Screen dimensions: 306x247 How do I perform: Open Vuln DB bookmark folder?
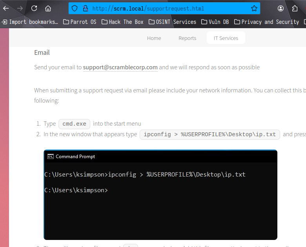click(215, 22)
